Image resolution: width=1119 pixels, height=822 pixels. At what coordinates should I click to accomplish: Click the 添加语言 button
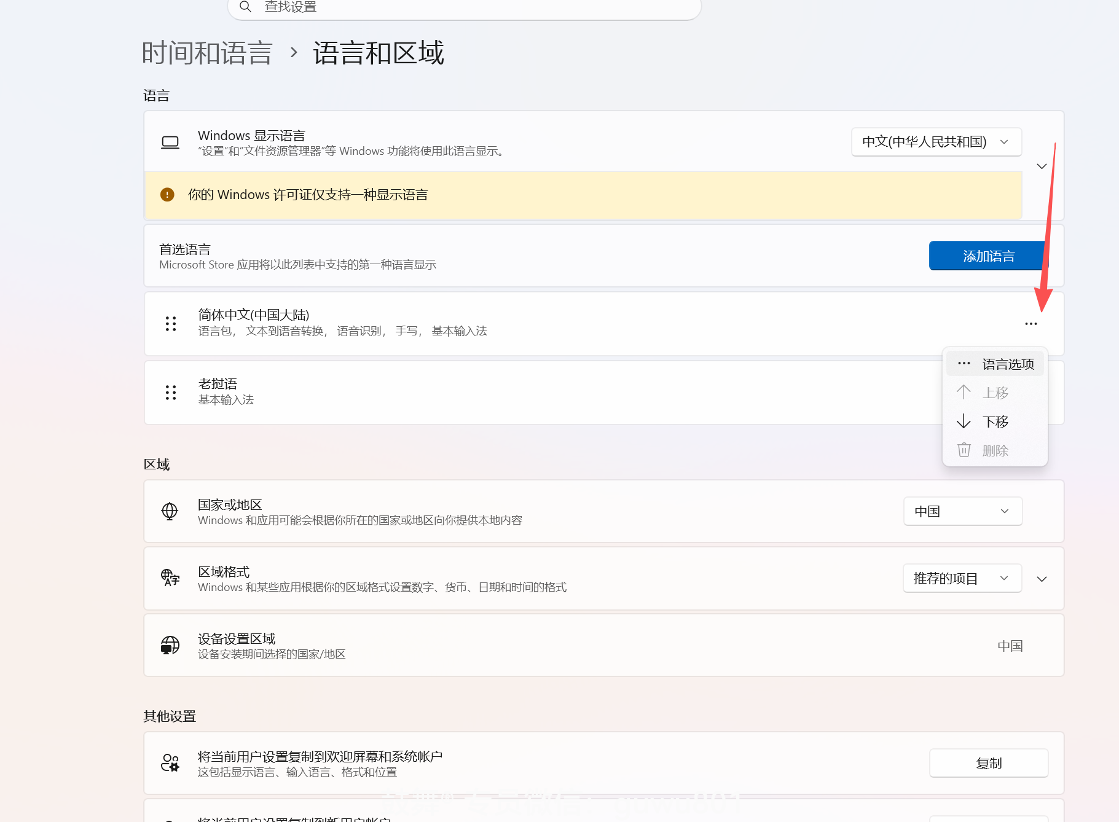pyautogui.click(x=988, y=256)
